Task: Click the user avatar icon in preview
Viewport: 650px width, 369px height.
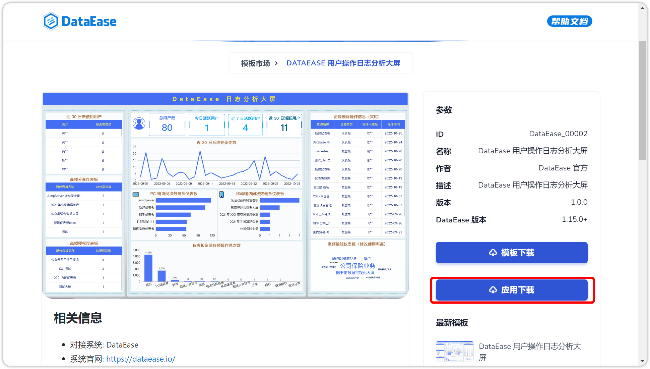Action: [x=139, y=124]
